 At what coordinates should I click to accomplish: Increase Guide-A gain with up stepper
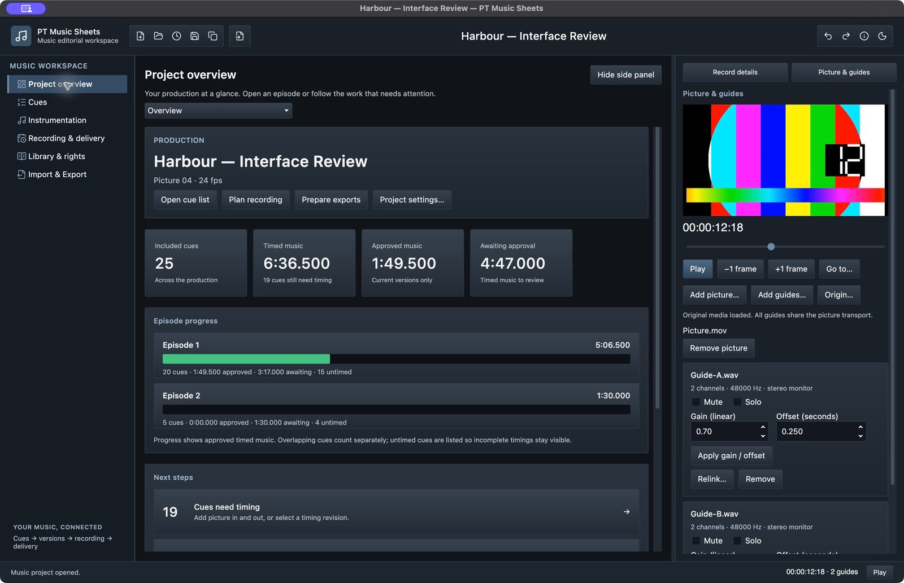coord(763,427)
